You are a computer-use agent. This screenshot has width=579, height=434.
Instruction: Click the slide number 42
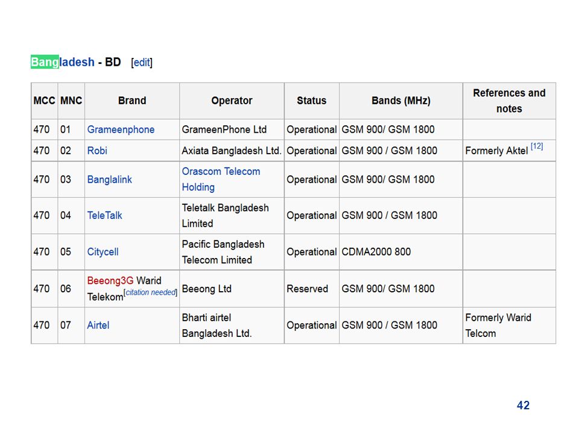523,405
